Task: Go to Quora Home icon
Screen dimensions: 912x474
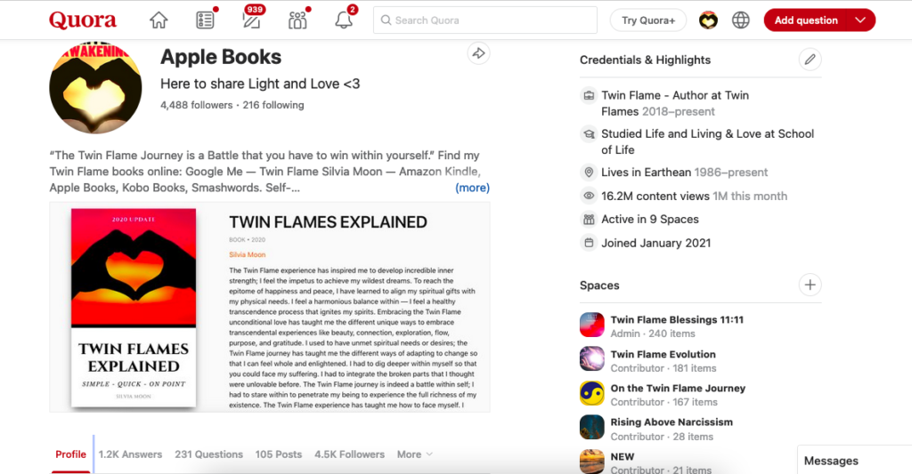Action: click(x=159, y=20)
